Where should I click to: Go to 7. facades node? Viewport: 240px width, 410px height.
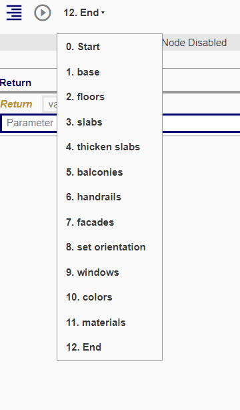pos(110,222)
